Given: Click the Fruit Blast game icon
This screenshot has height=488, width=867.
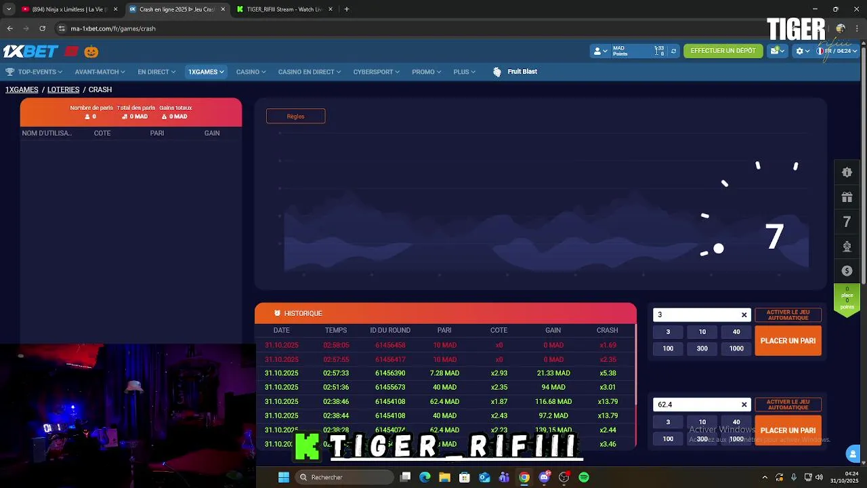Looking at the screenshot, I should (x=497, y=72).
